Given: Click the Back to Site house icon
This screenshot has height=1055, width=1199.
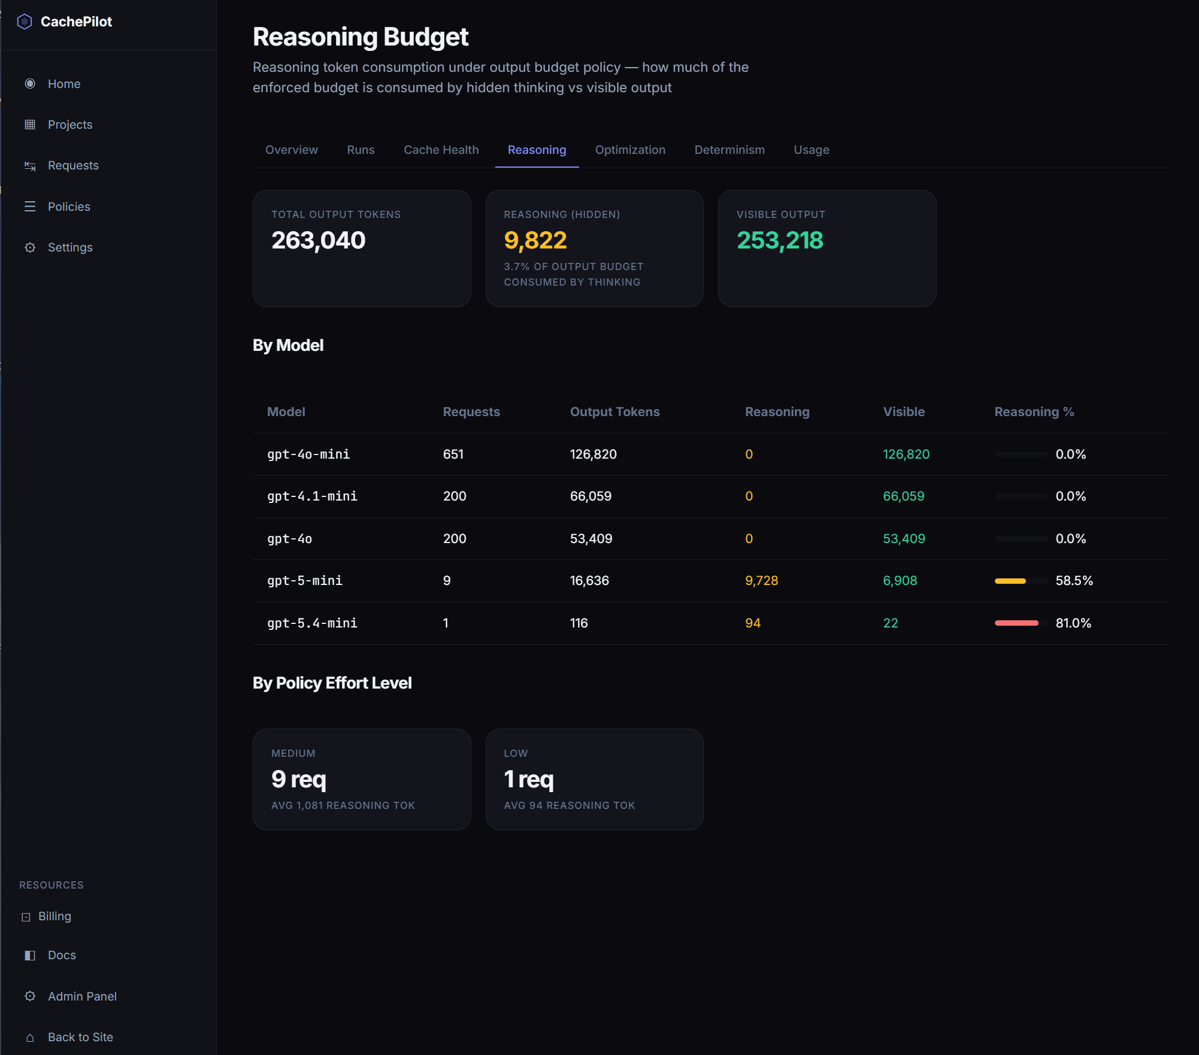Looking at the screenshot, I should pyautogui.click(x=30, y=1038).
